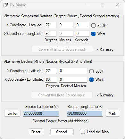Screen dimensions: 125x139
Task: Click the GoTo button
Action: click(x=12, y=113)
